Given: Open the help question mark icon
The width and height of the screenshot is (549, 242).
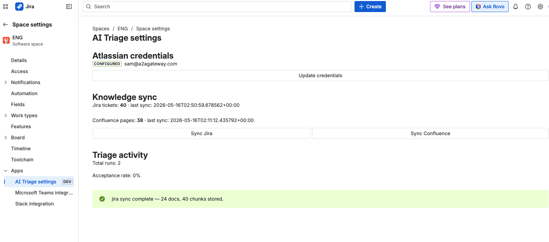Looking at the screenshot, I should pyautogui.click(x=528, y=7).
